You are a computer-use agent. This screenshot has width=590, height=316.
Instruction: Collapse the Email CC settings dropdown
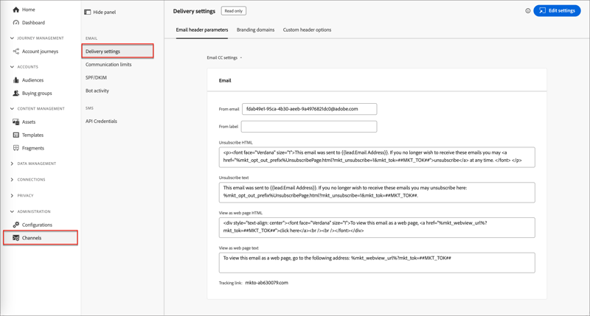[x=224, y=57]
